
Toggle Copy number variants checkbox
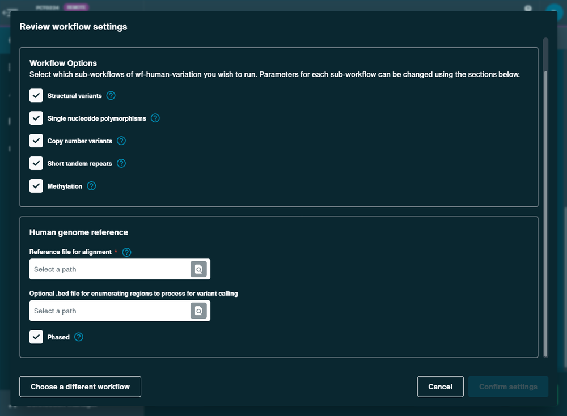pos(36,141)
